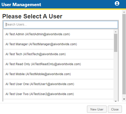This screenshot has height=114, width=126.
Task: Select AI Test Admin user
Action: pos(58,34)
